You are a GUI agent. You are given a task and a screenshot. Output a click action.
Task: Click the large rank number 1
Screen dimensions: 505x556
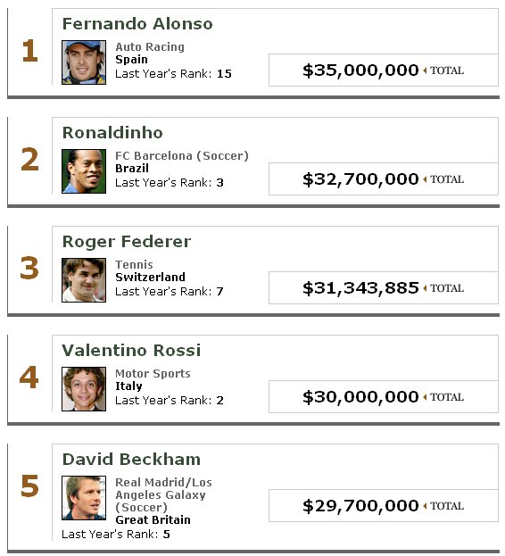[x=29, y=51]
